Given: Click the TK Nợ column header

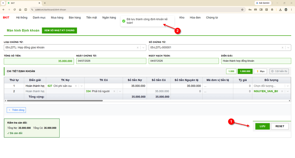Looking at the screenshot, I should tap(65, 80).
